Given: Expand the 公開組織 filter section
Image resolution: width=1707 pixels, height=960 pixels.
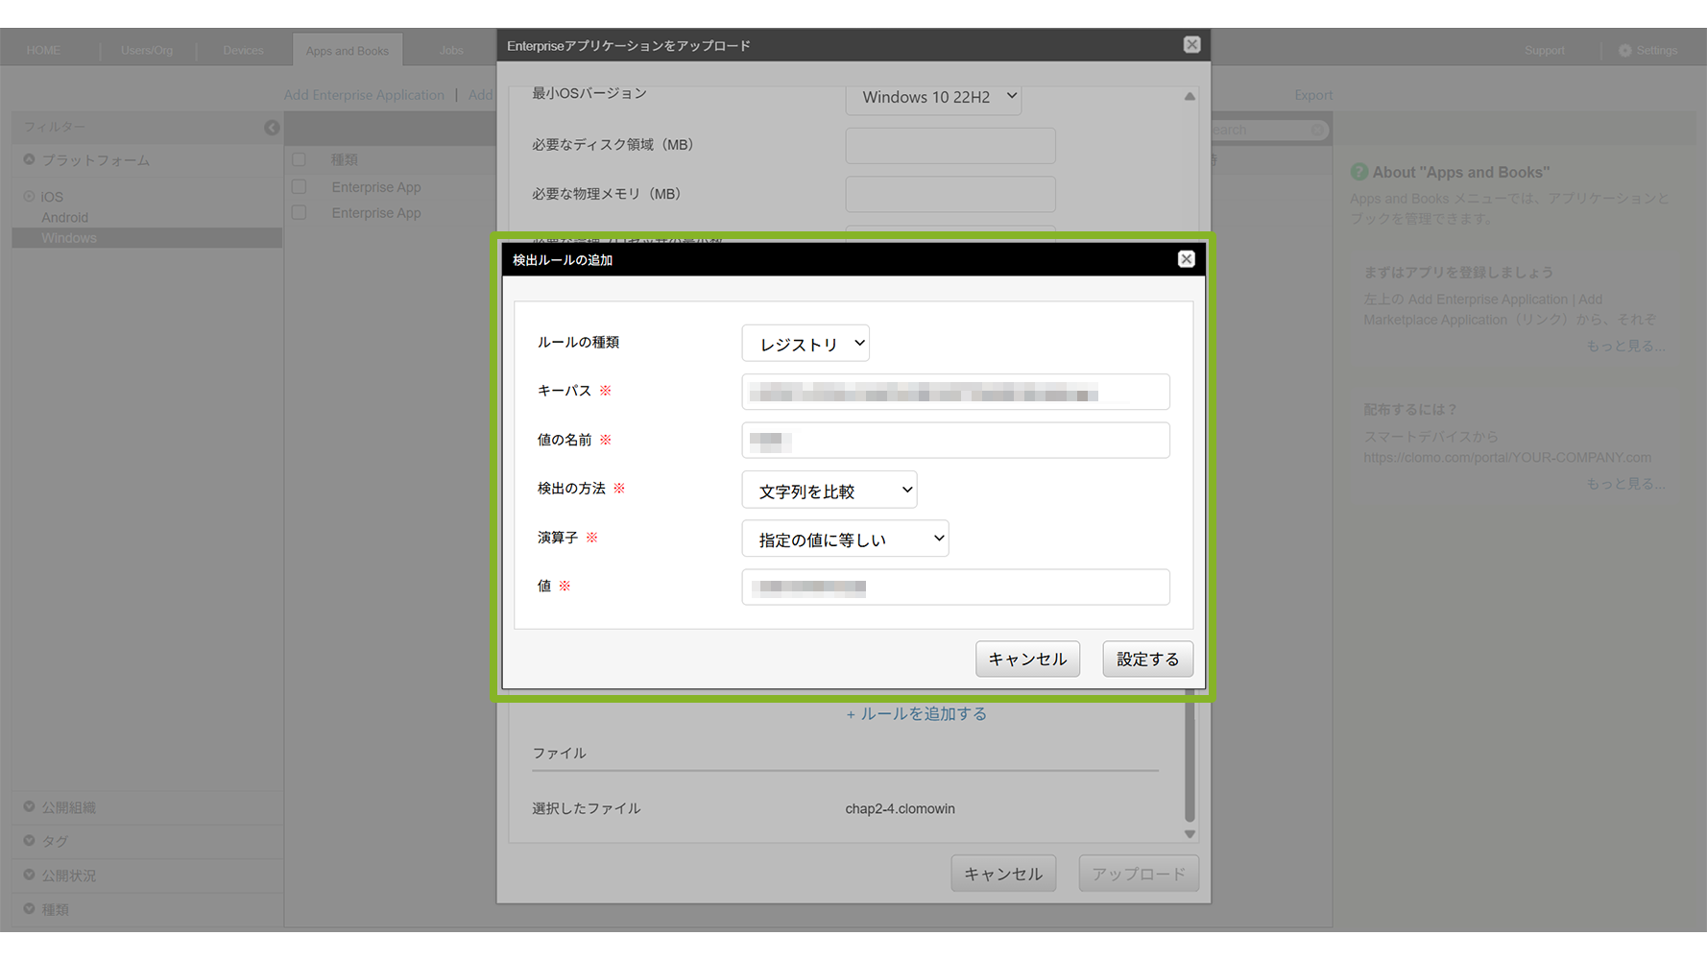Looking at the screenshot, I should (29, 807).
